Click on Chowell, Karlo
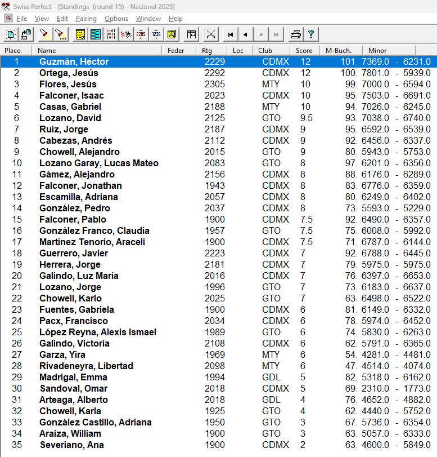 click(70, 299)
